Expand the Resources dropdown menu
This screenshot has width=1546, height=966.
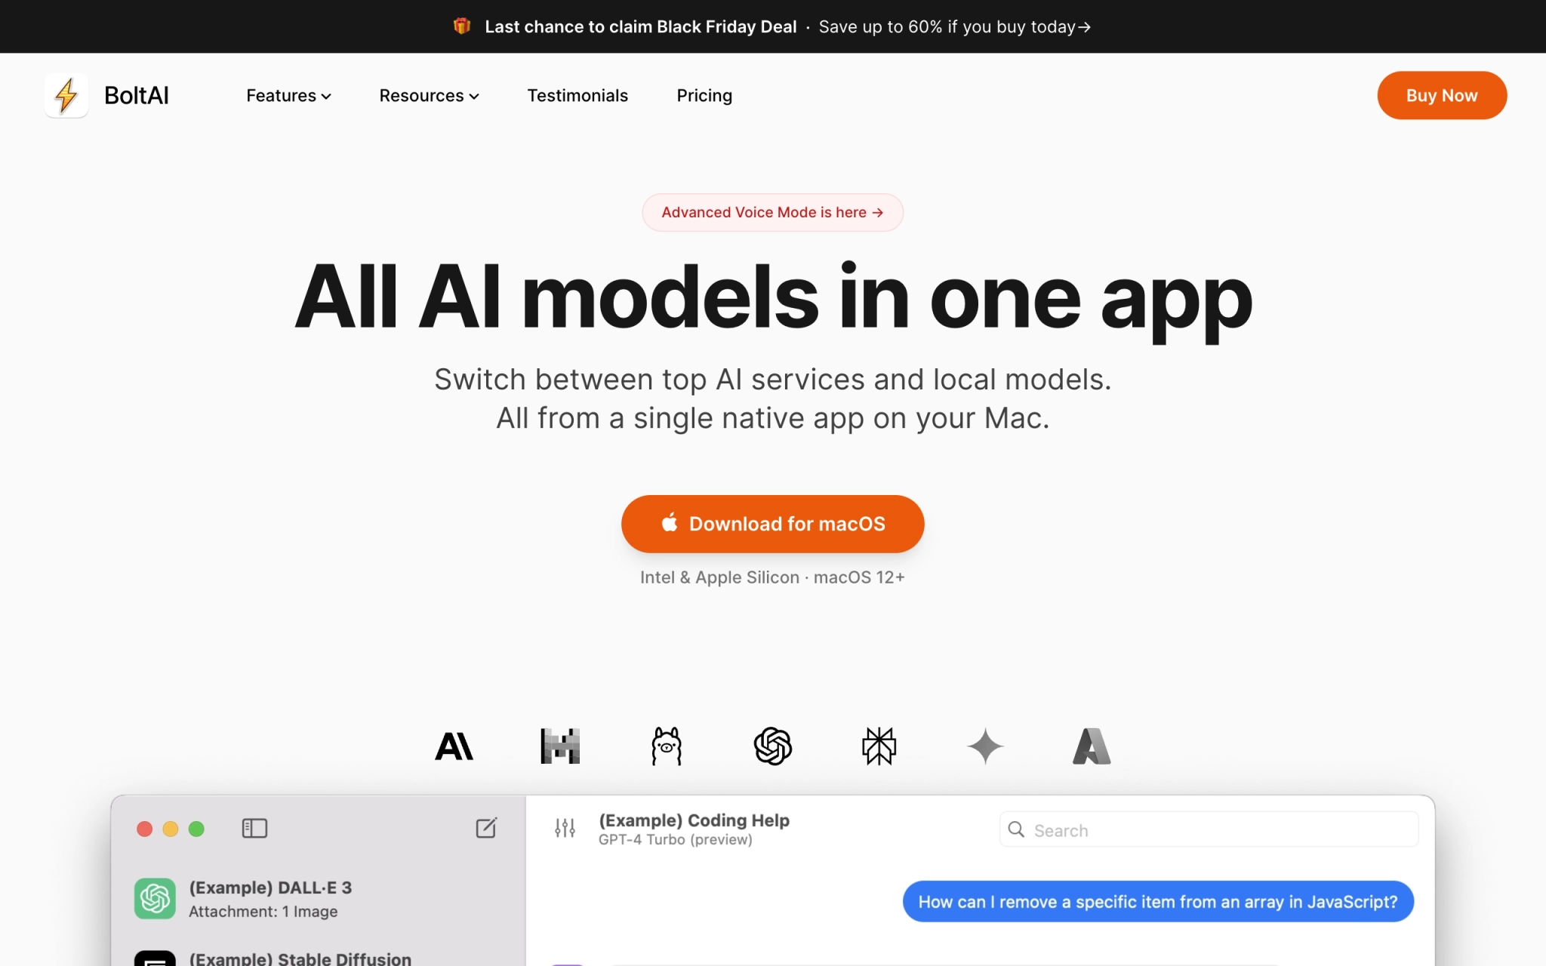pyautogui.click(x=429, y=96)
